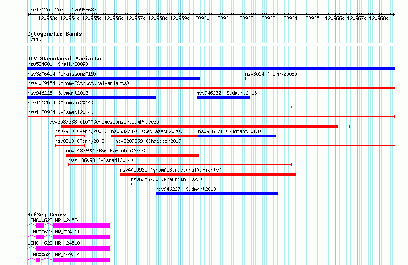Screen dimensions: 408x265
Task: Click the LINC00623|NR_024511 label text
Action: coord(54,232)
